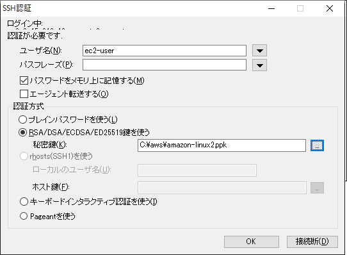Image resolution: width=347 pixels, height=255 pixels.
Task: Enable the agent forwarding checkbox
Action: pyautogui.click(x=24, y=94)
